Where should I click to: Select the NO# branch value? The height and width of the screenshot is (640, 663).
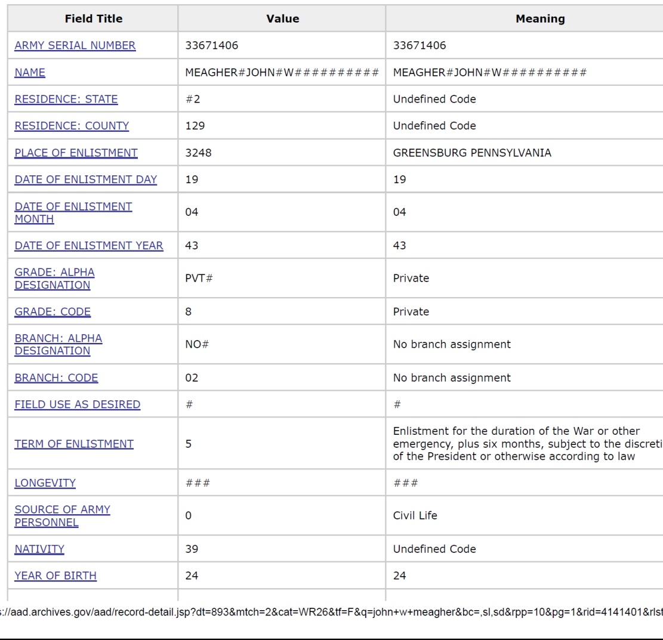click(x=197, y=344)
